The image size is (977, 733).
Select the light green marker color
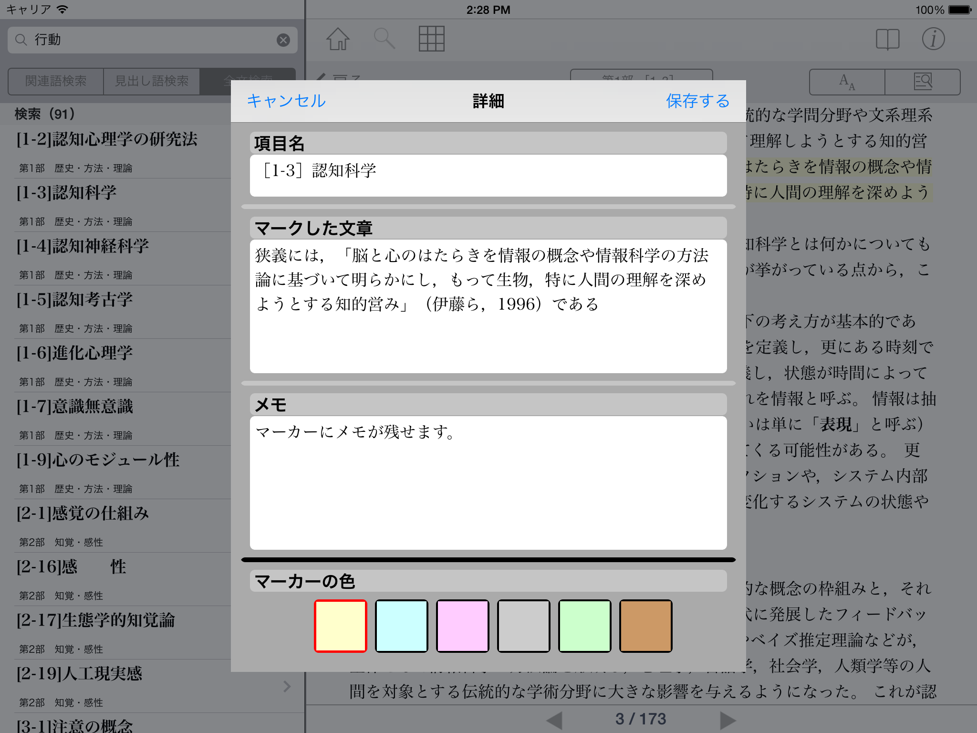coord(585,626)
